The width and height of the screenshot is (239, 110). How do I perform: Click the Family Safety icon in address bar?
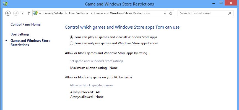pos(35,13)
